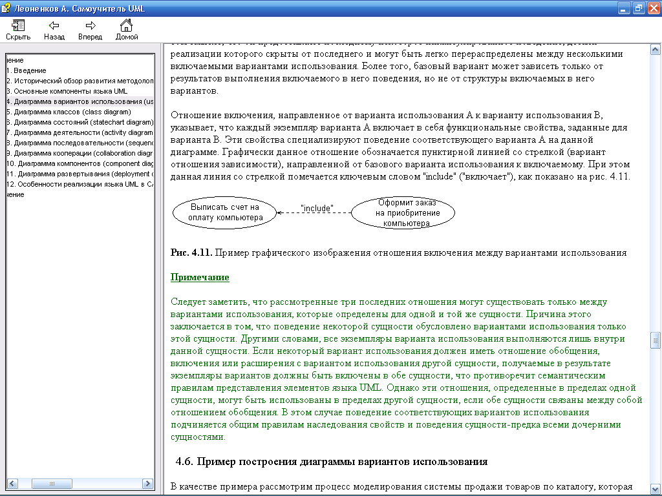Hide the navigation pane with Скрыть
The image size is (662, 496).
pyautogui.click(x=18, y=30)
